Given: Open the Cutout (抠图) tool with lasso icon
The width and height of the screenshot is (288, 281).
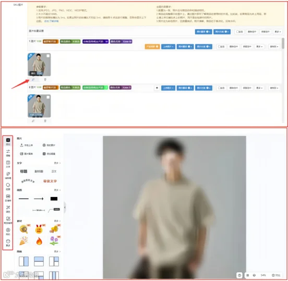Looking at the screenshot, I should coord(8,187).
